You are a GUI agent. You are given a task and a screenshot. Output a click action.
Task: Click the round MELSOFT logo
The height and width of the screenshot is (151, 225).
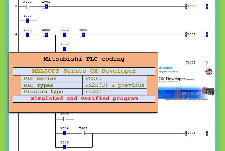point(209,71)
